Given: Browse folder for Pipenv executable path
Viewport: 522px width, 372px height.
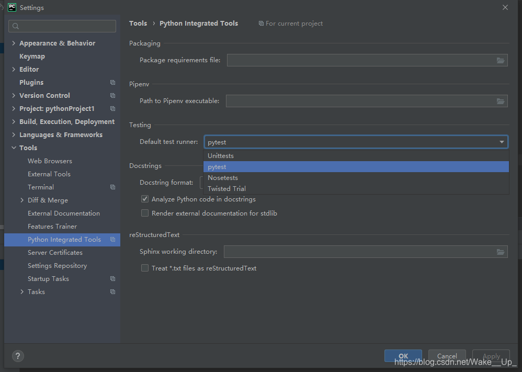Looking at the screenshot, I should pos(501,101).
